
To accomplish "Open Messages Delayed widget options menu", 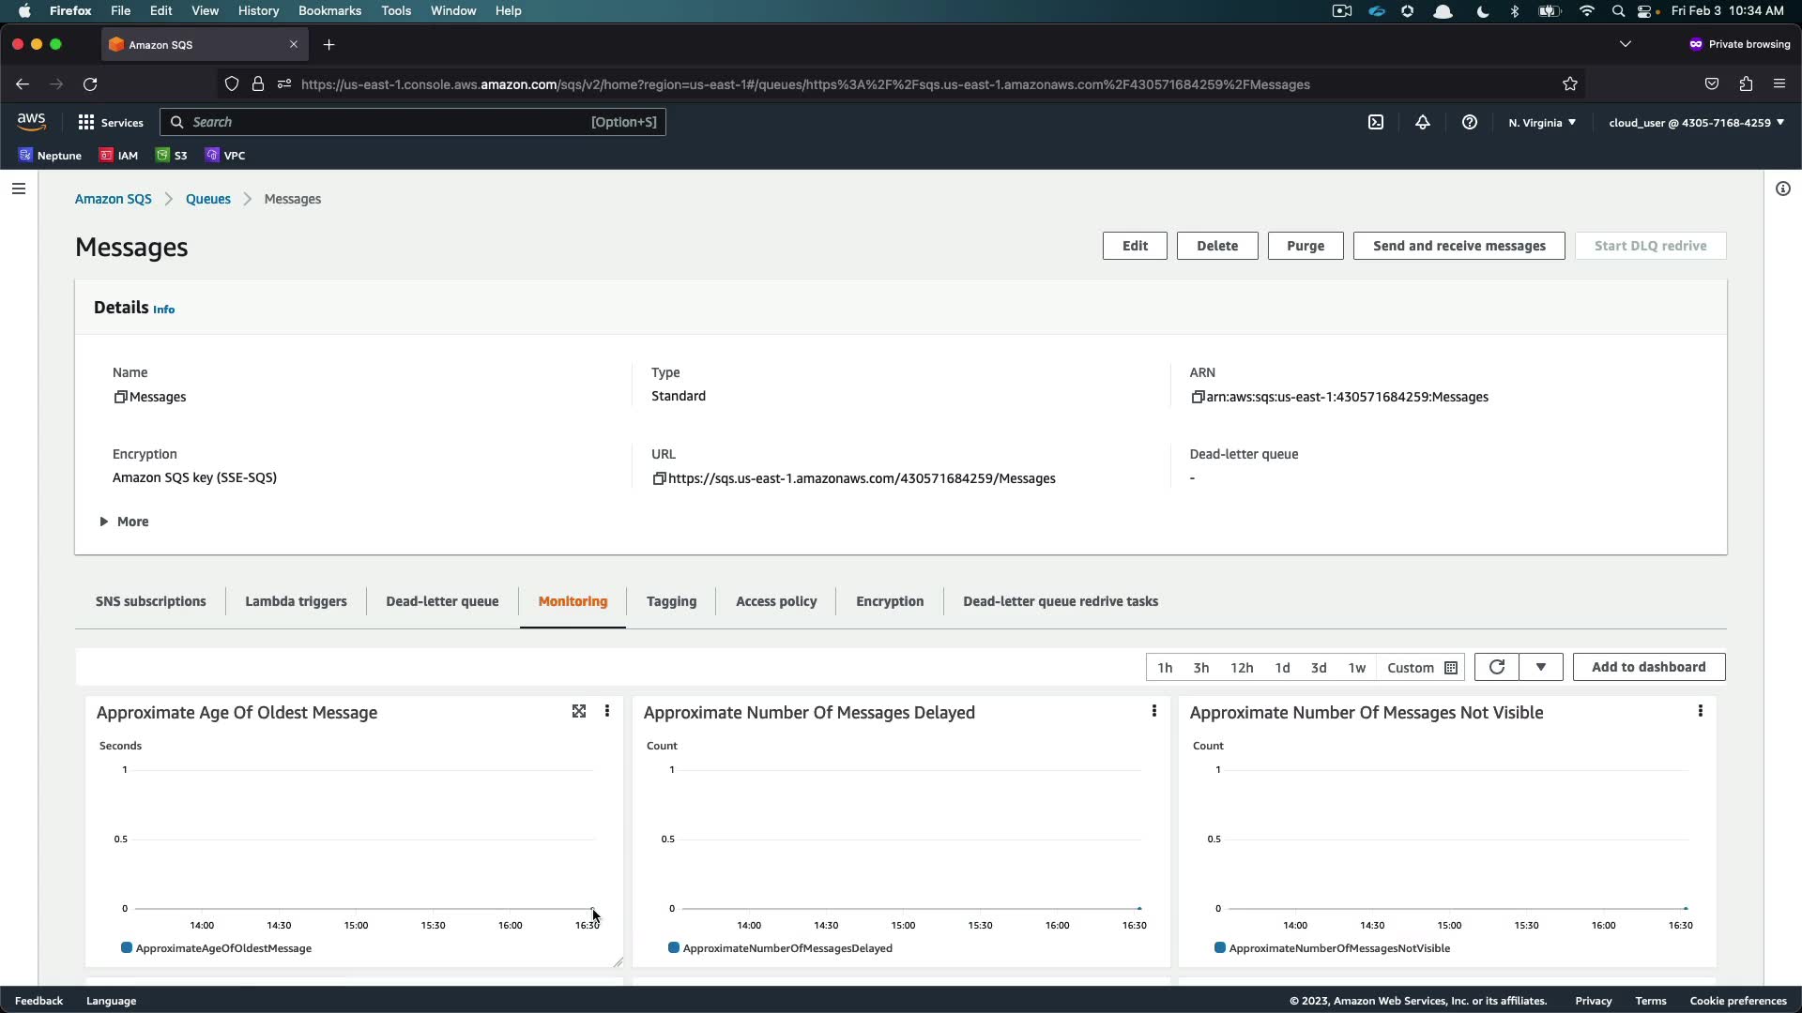I will [x=1154, y=712].
